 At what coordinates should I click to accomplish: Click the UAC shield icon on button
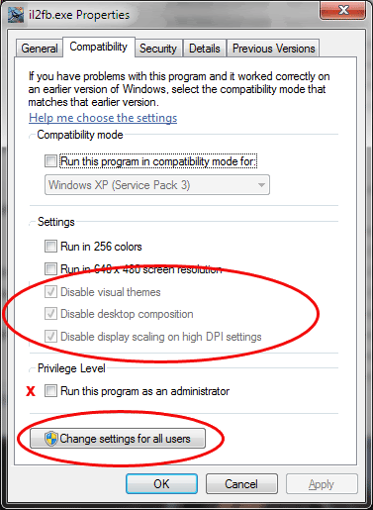(x=51, y=439)
